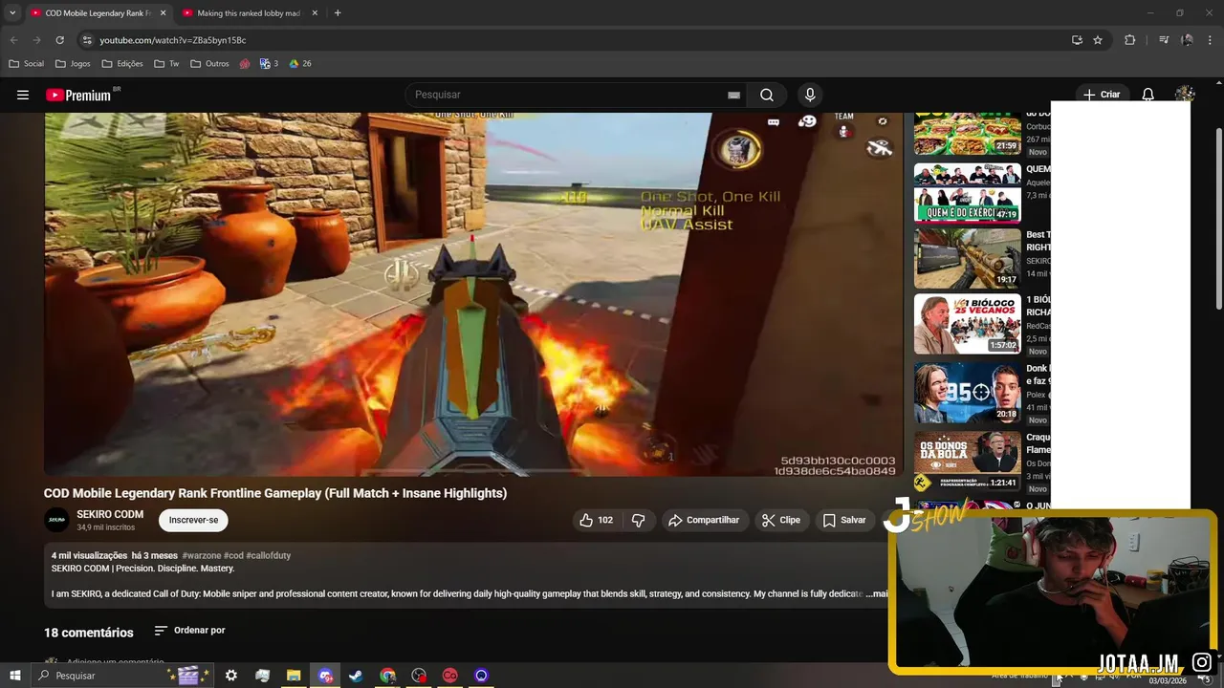Click the YouTube search magnifier button
The width and height of the screenshot is (1224, 688).
point(767,95)
